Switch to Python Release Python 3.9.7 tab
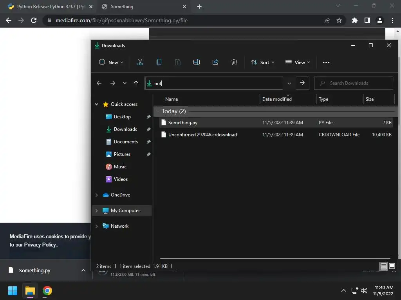The width and height of the screenshot is (401, 300). (x=47, y=7)
